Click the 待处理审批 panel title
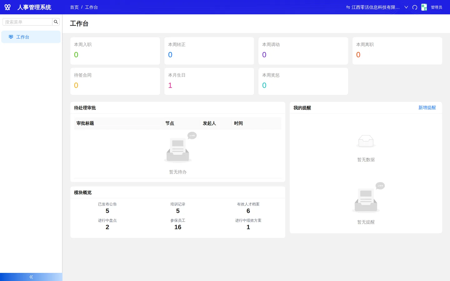This screenshot has width=450, height=281. point(85,108)
